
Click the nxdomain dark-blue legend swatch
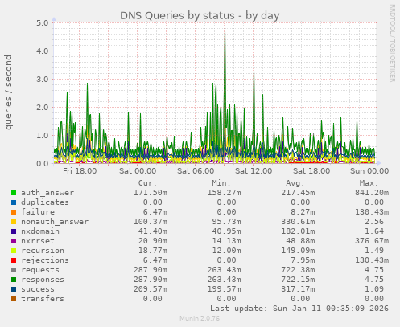pyautogui.click(x=14, y=231)
